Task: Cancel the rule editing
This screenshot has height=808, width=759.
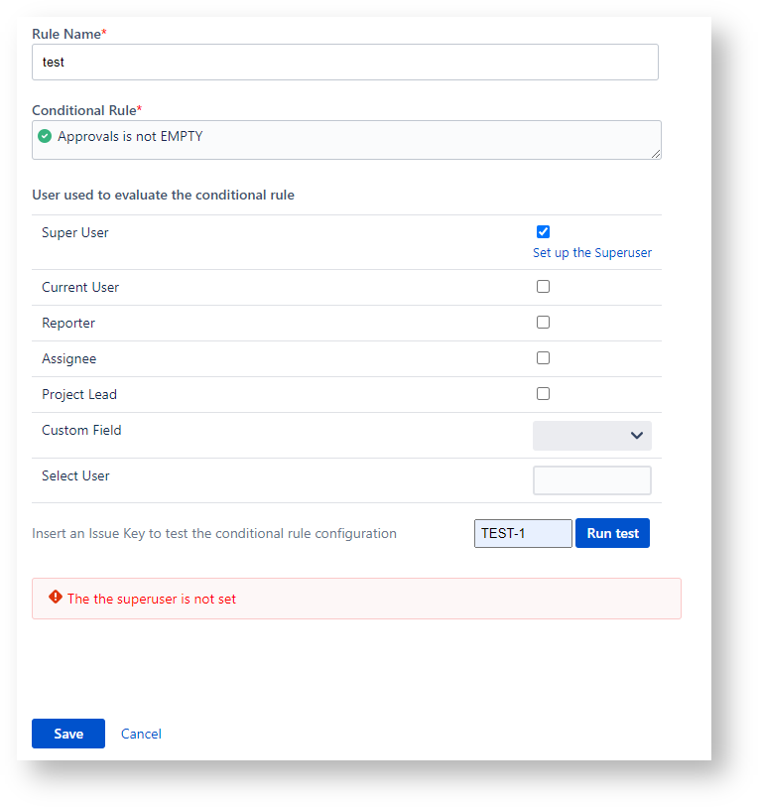Action: [x=141, y=734]
